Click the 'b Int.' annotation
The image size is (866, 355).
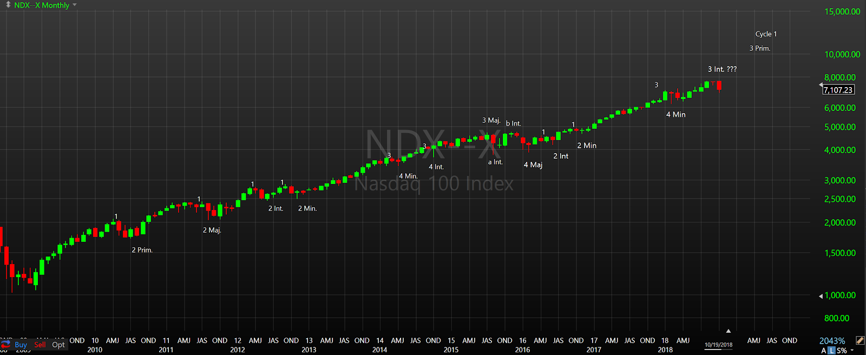point(514,123)
